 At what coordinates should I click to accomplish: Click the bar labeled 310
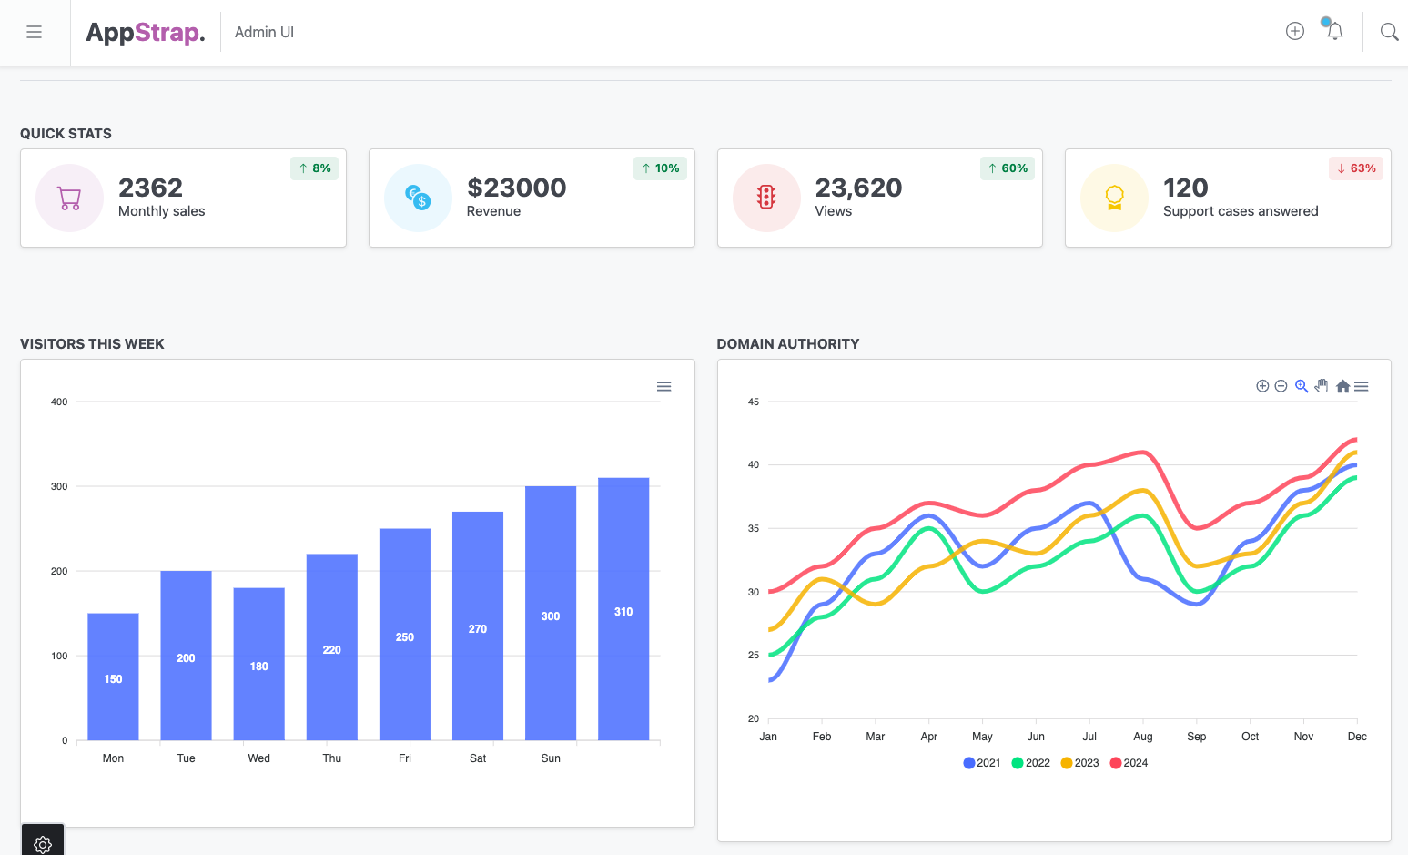[x=623, y=609]
